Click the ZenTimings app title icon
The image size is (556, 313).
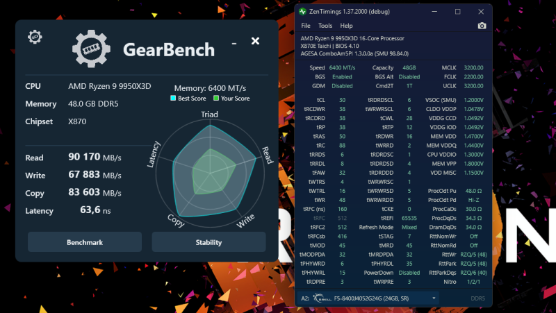tap(302, 12)
